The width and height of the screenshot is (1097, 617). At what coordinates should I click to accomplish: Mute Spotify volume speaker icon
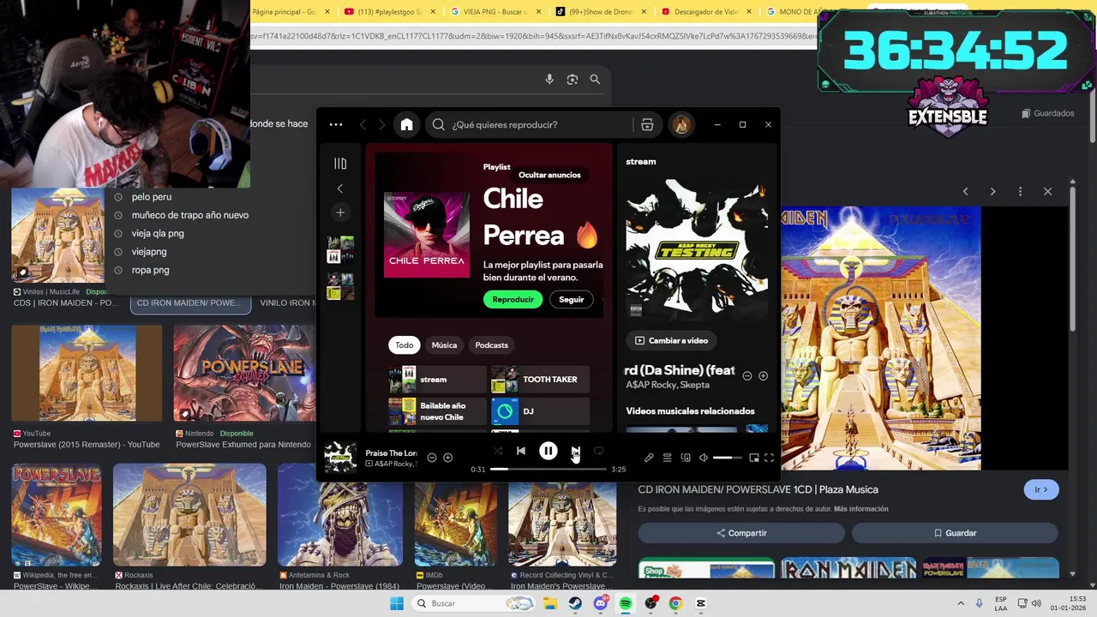point(704,458)
